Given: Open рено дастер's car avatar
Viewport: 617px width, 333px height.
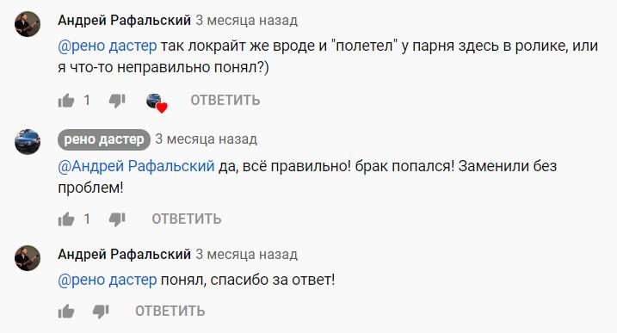Looking at the screenshot, I should pyautogui.click(x=28, y=142).
